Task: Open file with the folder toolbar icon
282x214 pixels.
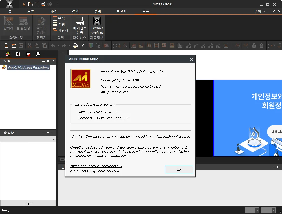Action: pos(14,45)
